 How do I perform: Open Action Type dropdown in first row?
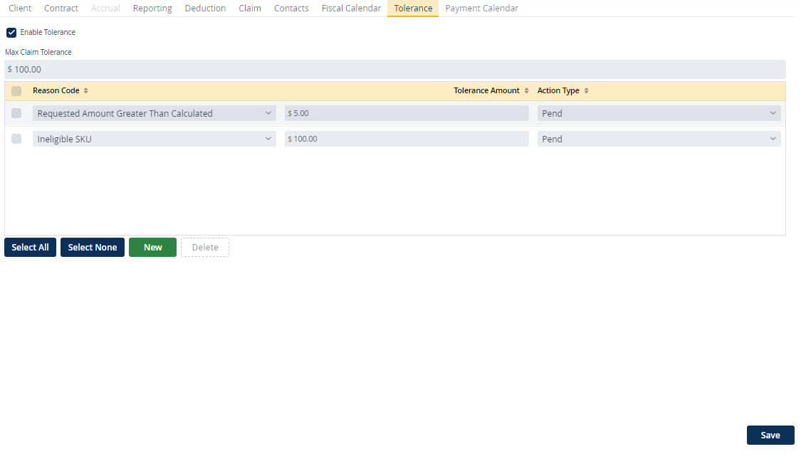tap(659, 113)
